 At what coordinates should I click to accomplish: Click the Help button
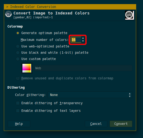click(19, 124)
